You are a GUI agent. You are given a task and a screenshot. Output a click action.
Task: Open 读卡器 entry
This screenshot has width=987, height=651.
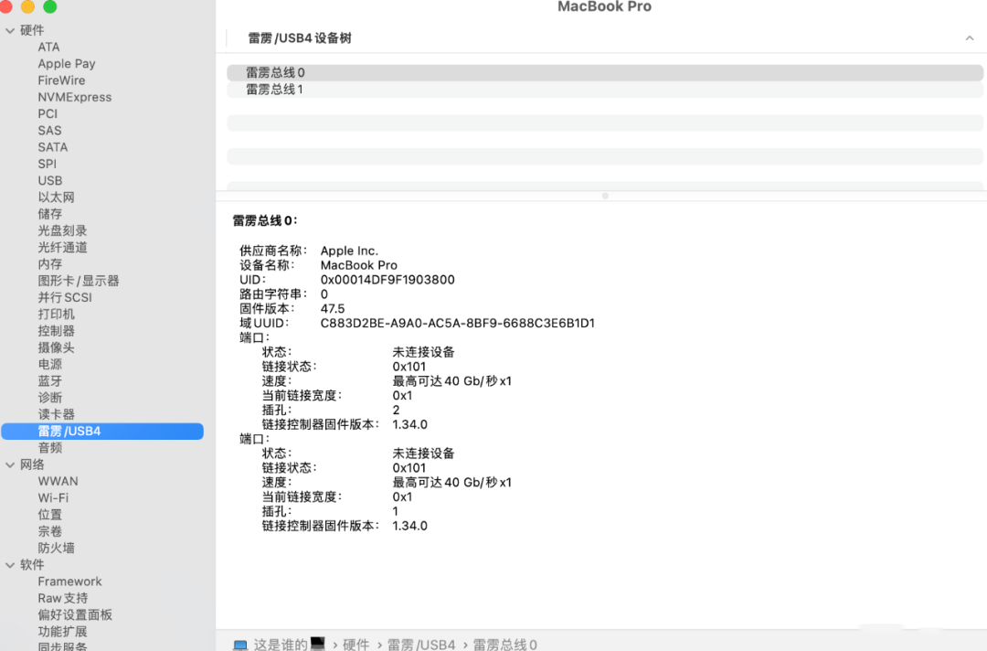coord(56,414)
